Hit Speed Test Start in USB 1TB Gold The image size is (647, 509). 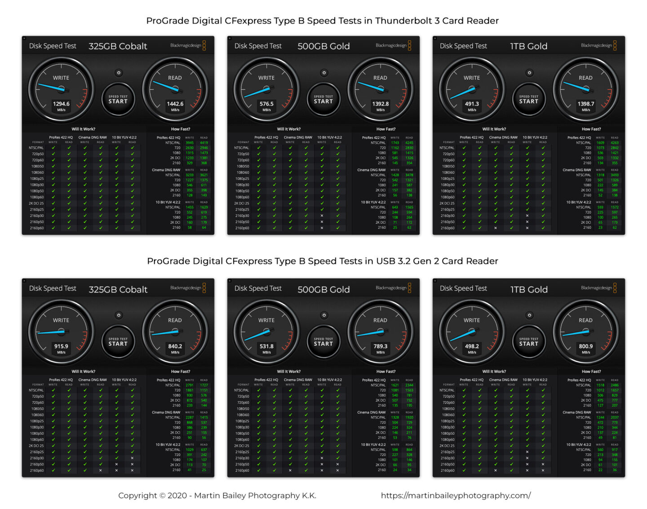[528, 342]
